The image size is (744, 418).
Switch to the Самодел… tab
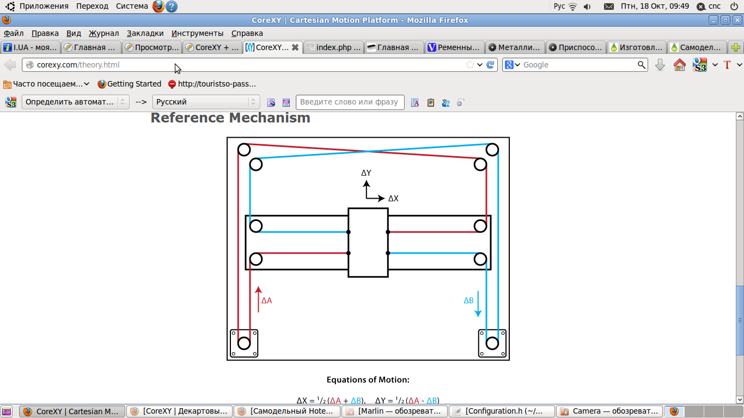pyautogui.click(x=697, y=47)
